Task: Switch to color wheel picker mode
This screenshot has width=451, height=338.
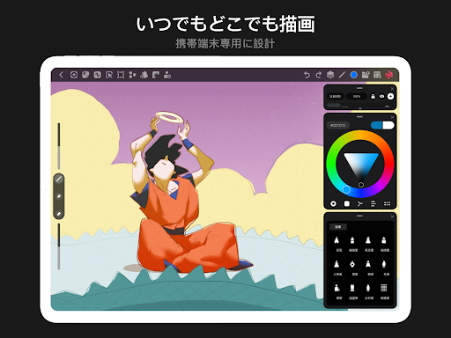Action: (333, 203)
